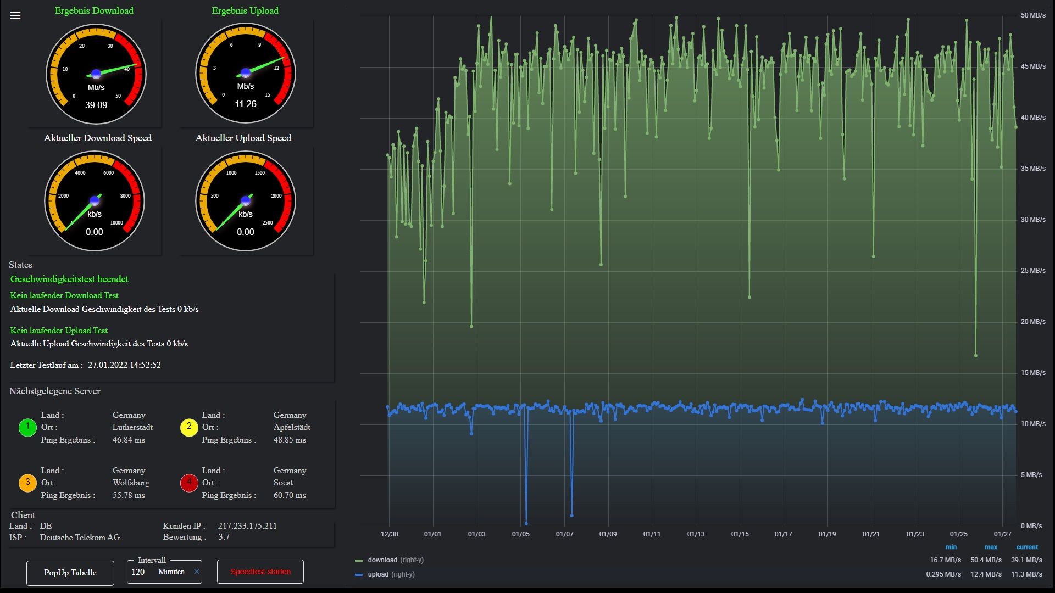Screen dimensions: 1055x593
Task: Click the Wolfsburg server location
Action: [x=131, y=483]
